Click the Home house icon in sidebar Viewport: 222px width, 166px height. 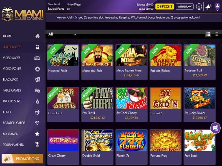tap(37, 36)
